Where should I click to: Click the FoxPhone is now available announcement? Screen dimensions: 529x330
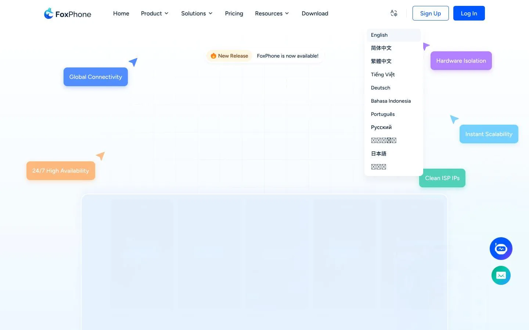click(288, 56)
